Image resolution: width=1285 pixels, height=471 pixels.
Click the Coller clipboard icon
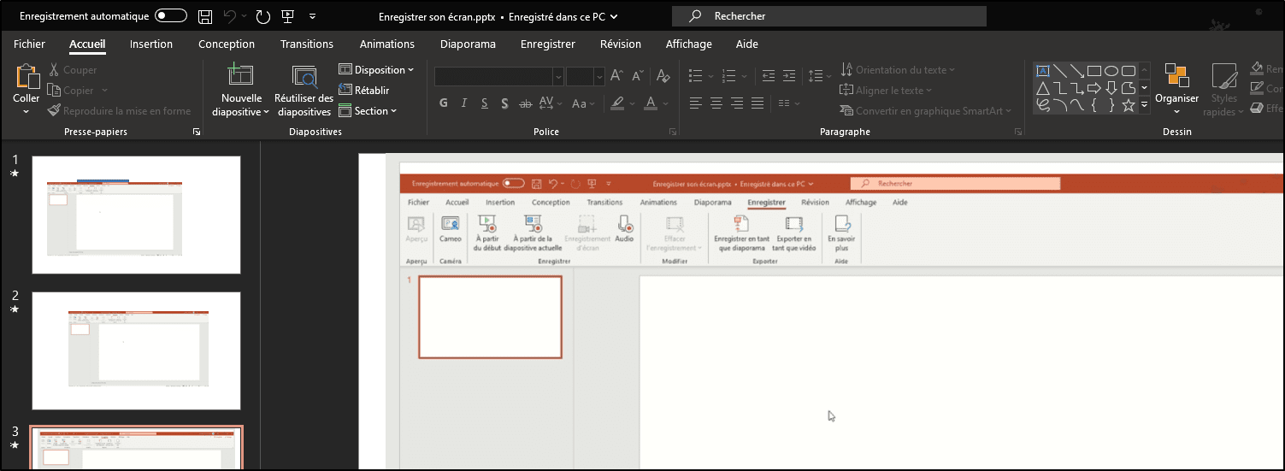pos(27,77)
